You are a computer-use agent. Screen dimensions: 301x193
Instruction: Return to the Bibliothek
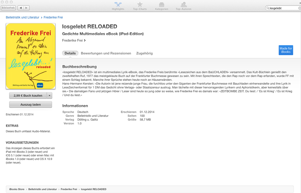click(x=8, y=8)
